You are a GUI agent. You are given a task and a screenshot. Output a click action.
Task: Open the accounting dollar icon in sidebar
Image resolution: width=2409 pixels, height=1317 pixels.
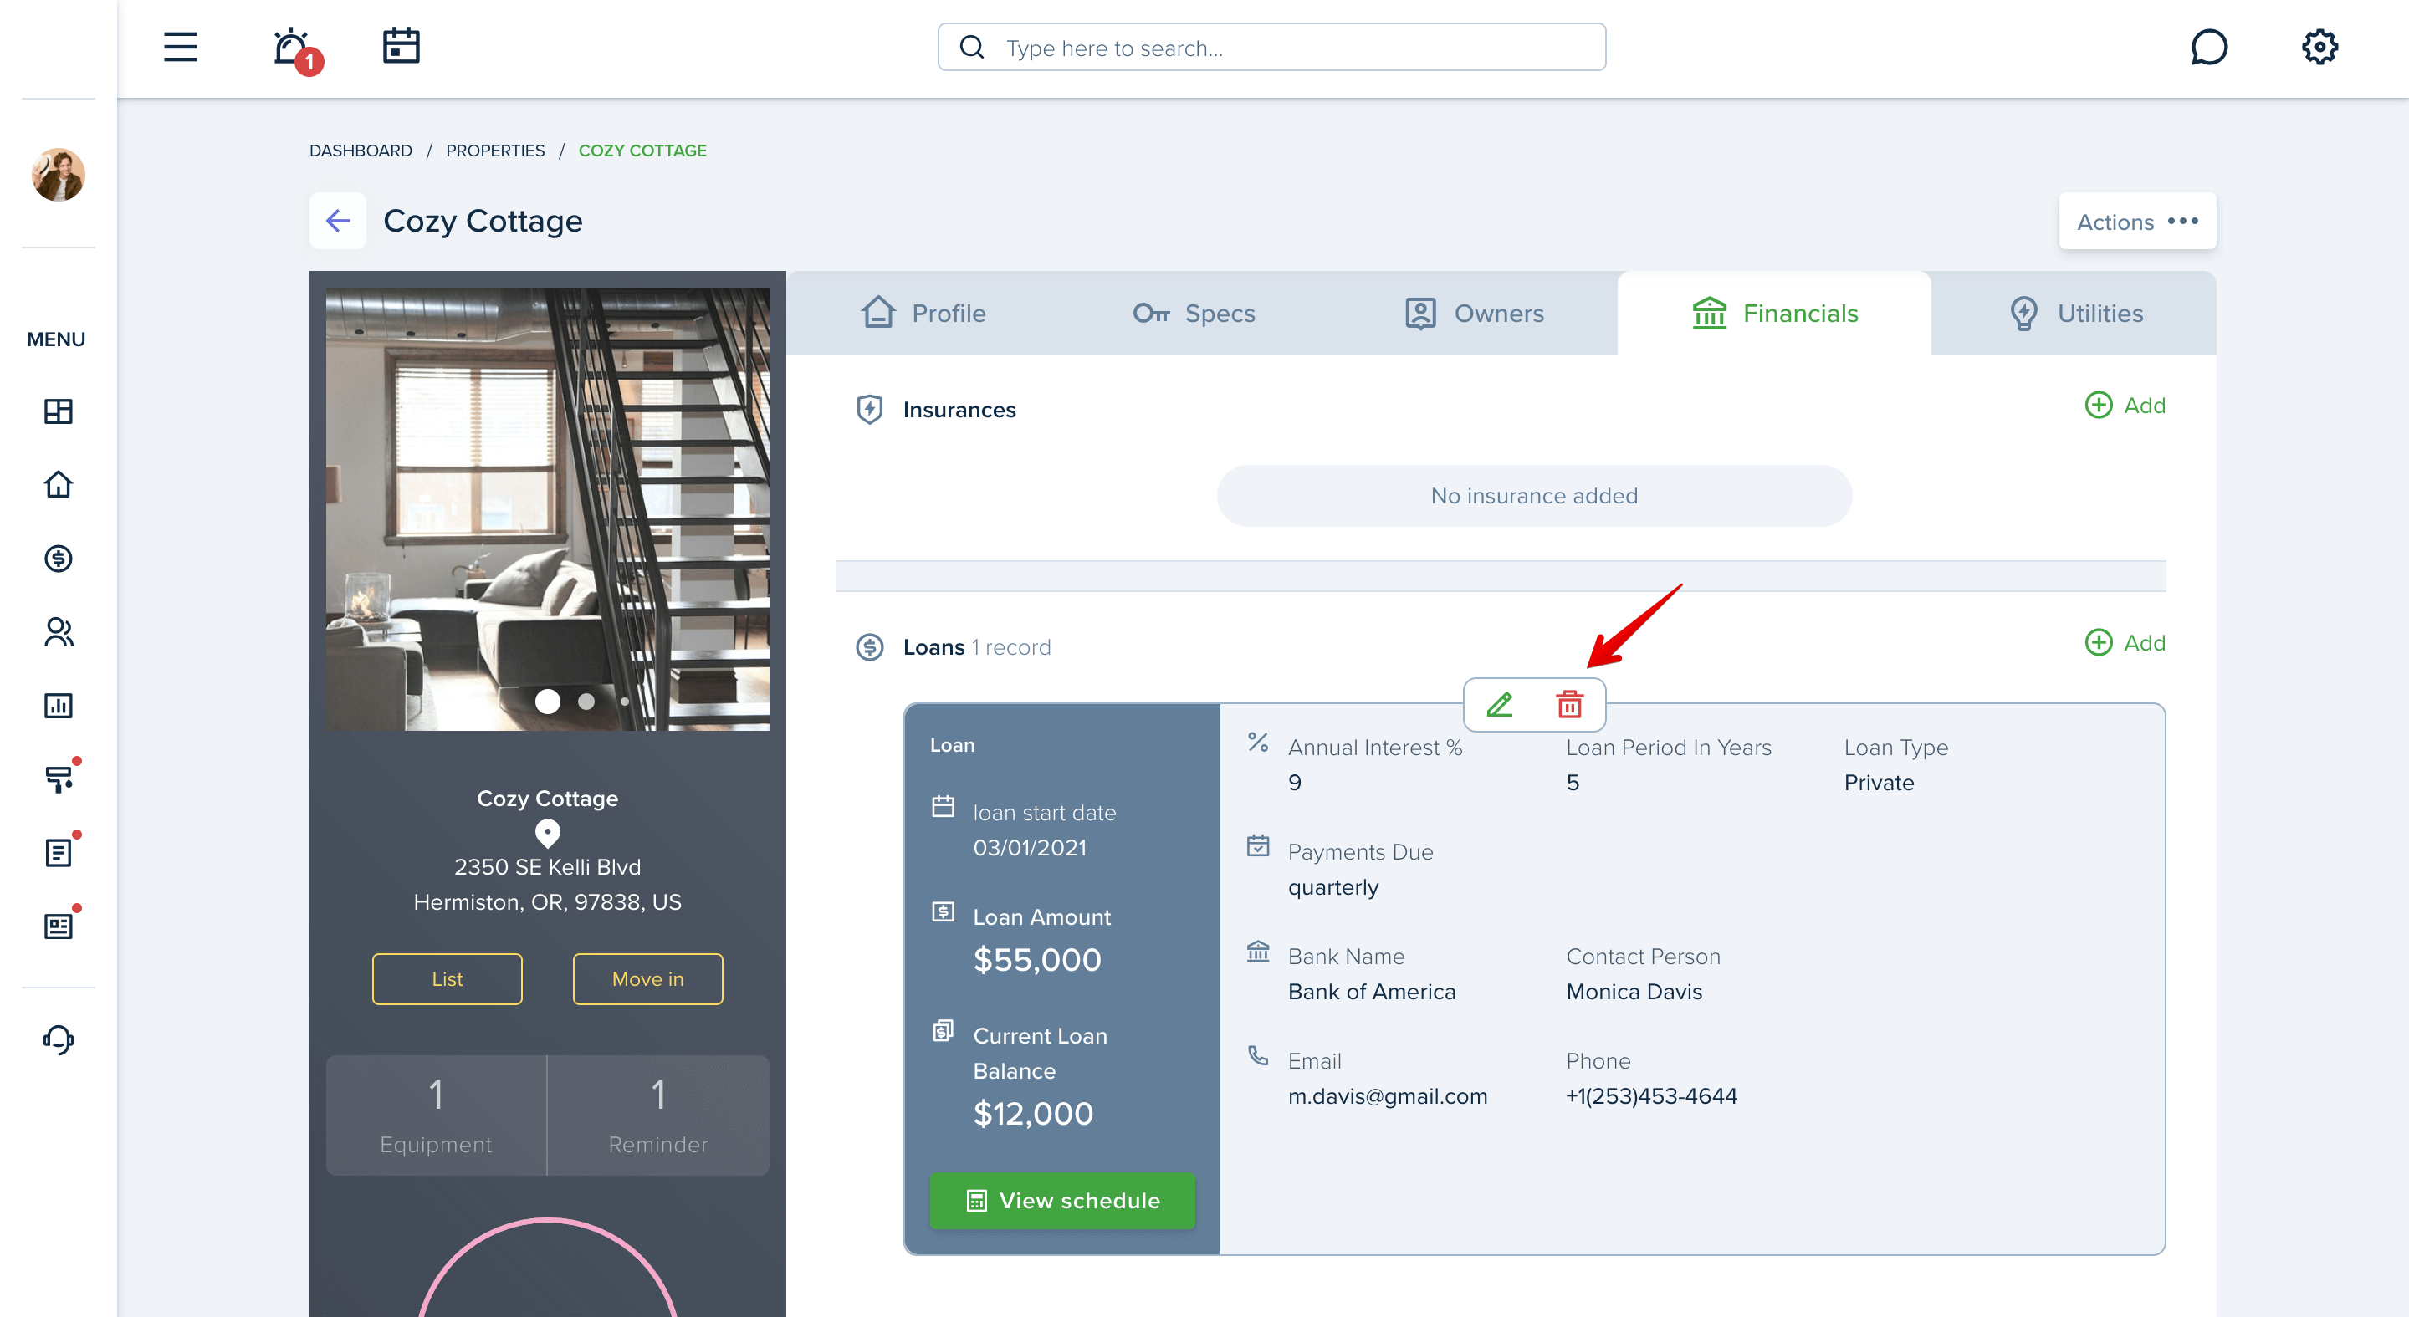point(58,558)
